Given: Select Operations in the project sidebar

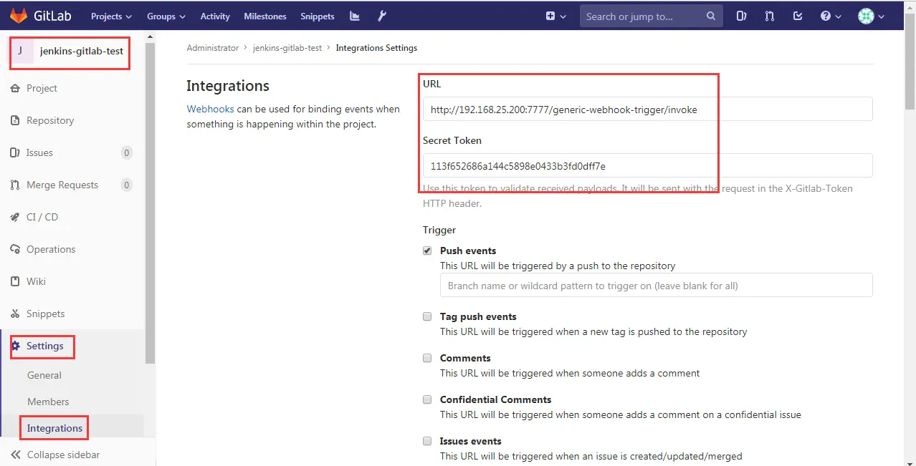Looking at the screenshot, I should pos(52,249).
